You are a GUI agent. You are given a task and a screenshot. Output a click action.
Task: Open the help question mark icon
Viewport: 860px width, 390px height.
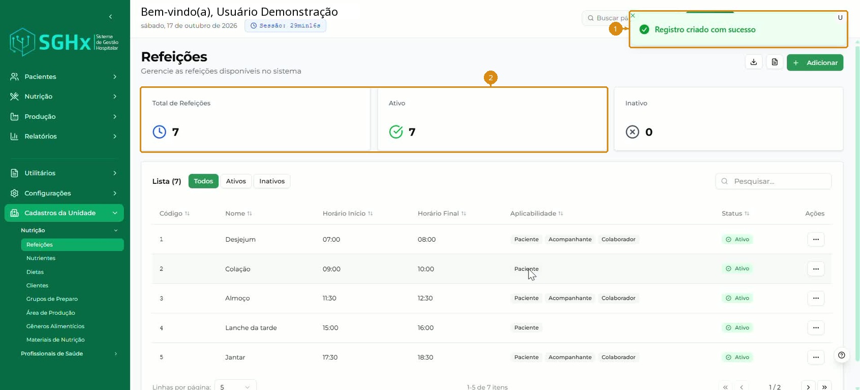pos(842,355)
